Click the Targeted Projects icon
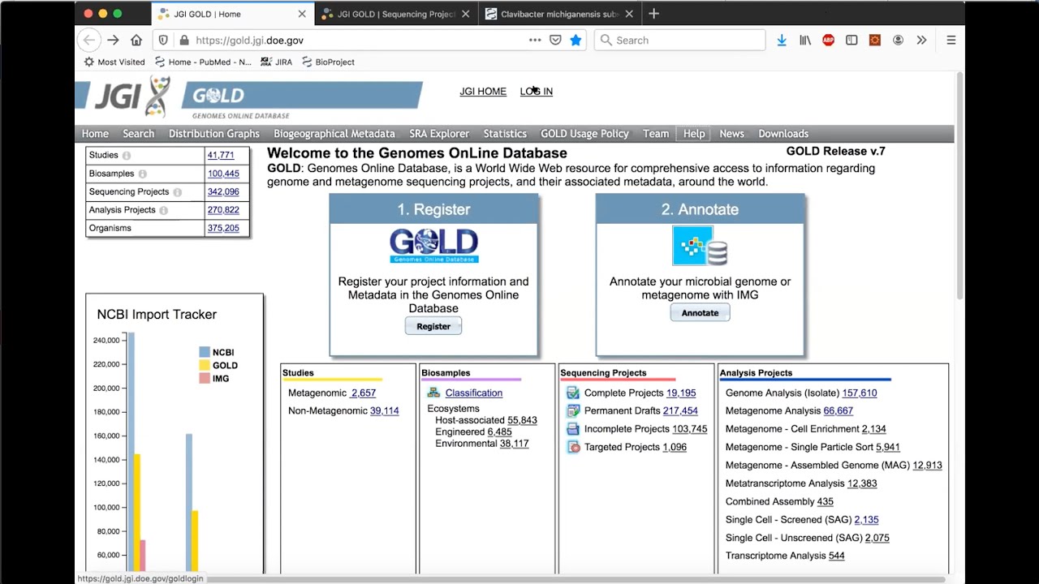This screenshot has width=1039, height=584. click(x=573, y=447)
